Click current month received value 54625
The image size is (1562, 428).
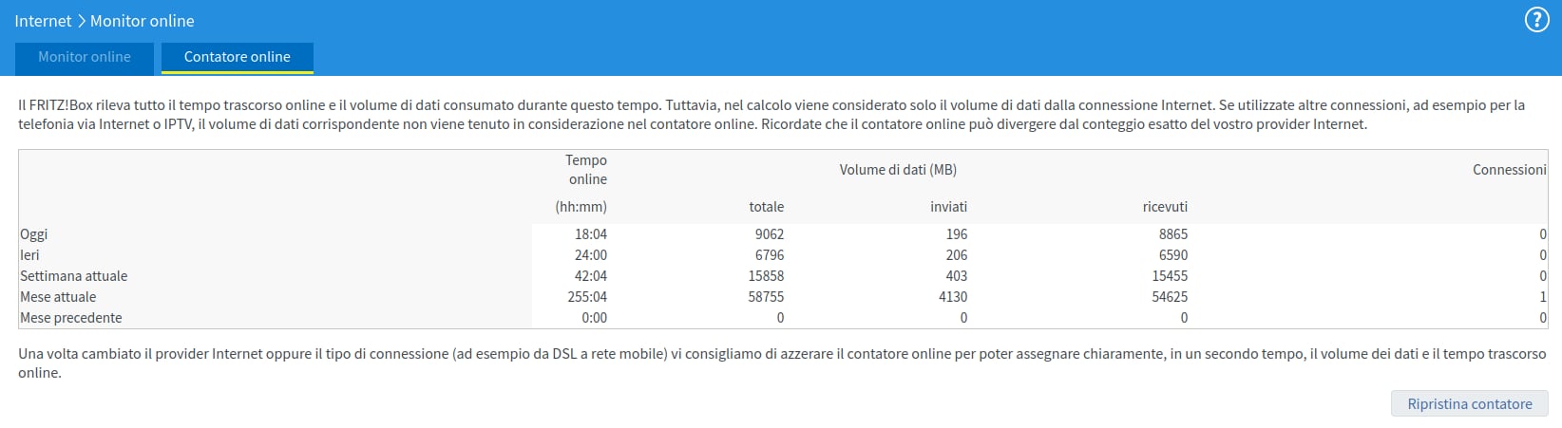1170,297
